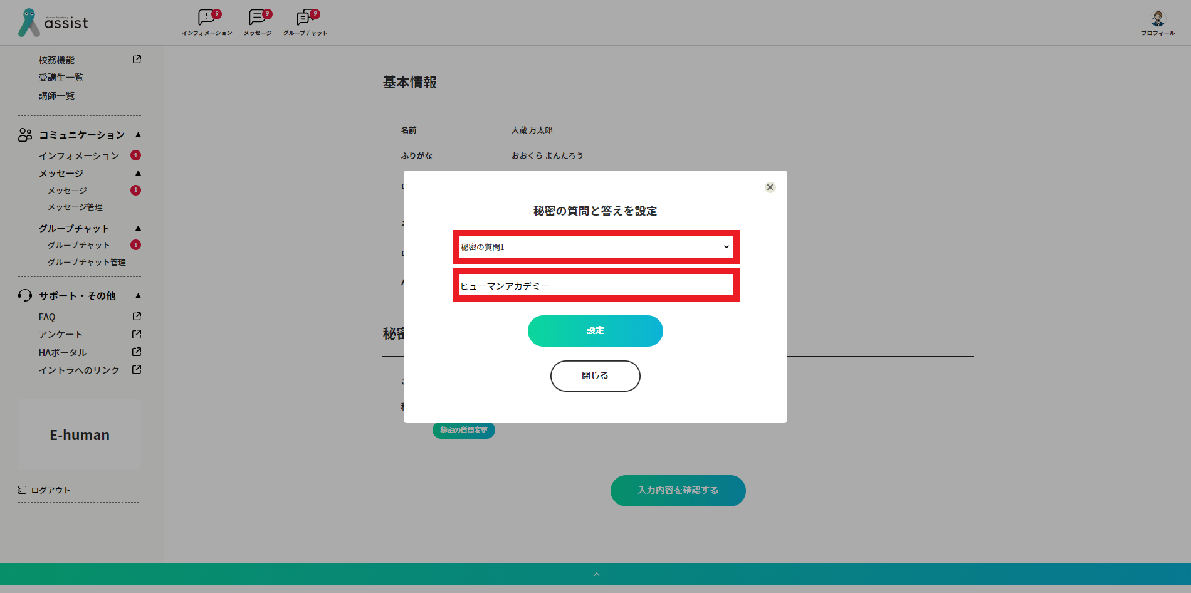
Task: Click external link icon beside FAQ
Action: 137,317
